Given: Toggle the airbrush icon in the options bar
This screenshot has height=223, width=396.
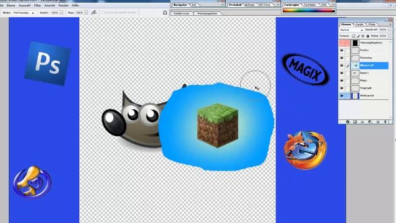Looking at the screenshot, I should (x=93, y=12).
